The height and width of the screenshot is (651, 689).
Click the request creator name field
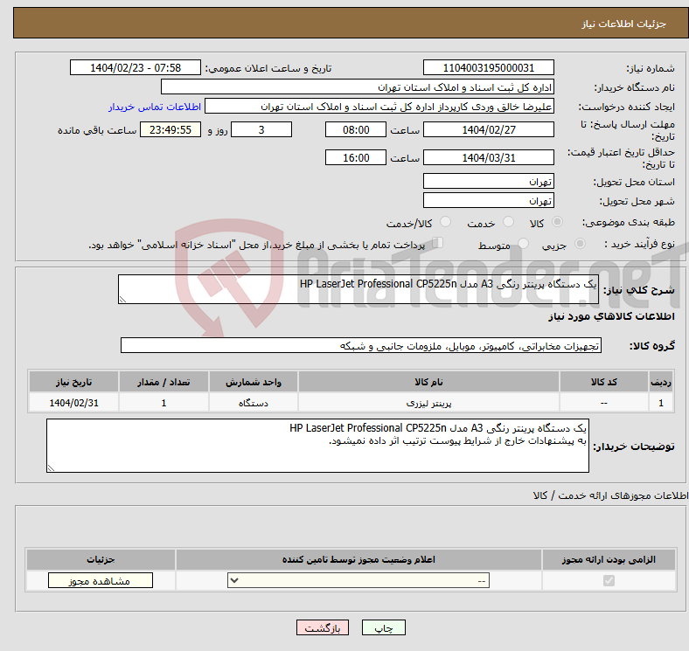[x=379, y=107]
